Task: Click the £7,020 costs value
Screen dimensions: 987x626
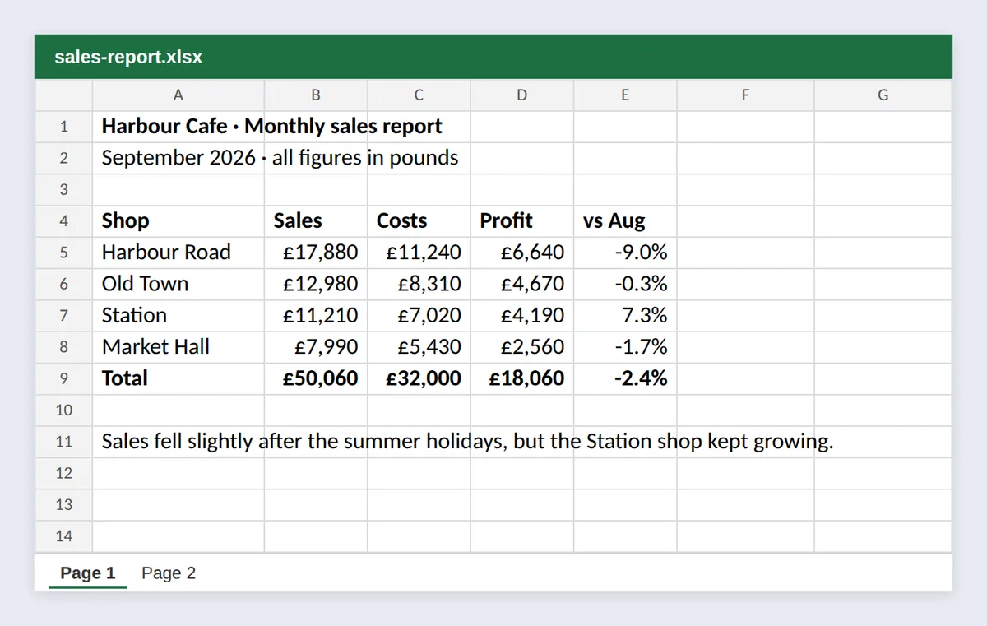Action: [419, 316]
